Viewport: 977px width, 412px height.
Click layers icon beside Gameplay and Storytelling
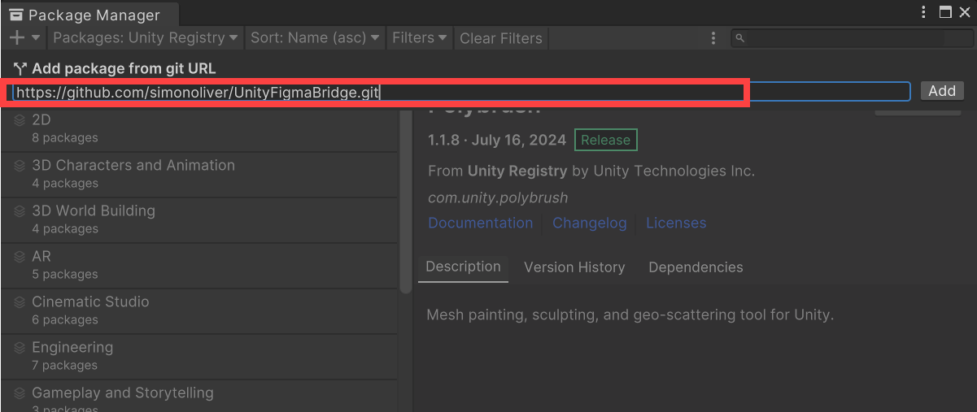coord(20,393)
